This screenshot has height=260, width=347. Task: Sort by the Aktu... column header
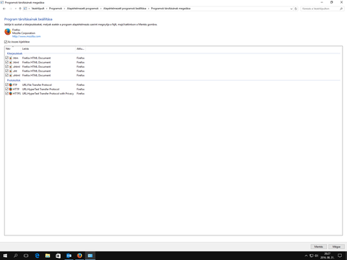[80, 49]
